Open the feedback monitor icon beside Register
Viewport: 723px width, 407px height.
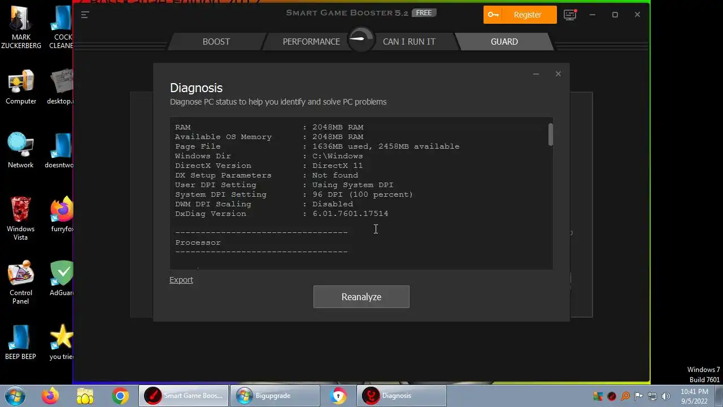pyautogui.click(x=570, y=15)
